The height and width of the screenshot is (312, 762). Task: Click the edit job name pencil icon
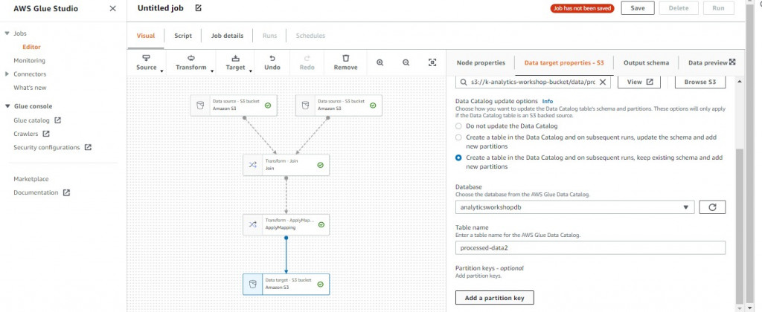198,8
